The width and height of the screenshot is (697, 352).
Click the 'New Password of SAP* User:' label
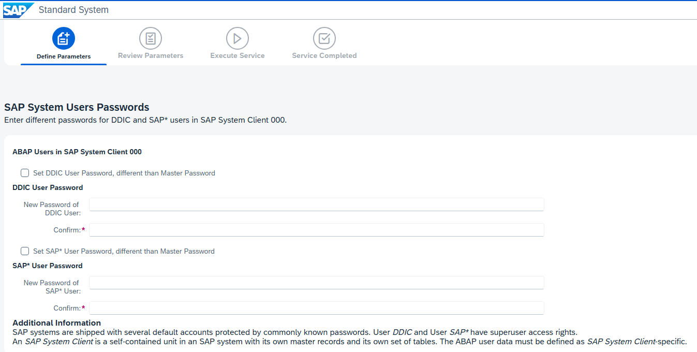(x=52, y=287)
